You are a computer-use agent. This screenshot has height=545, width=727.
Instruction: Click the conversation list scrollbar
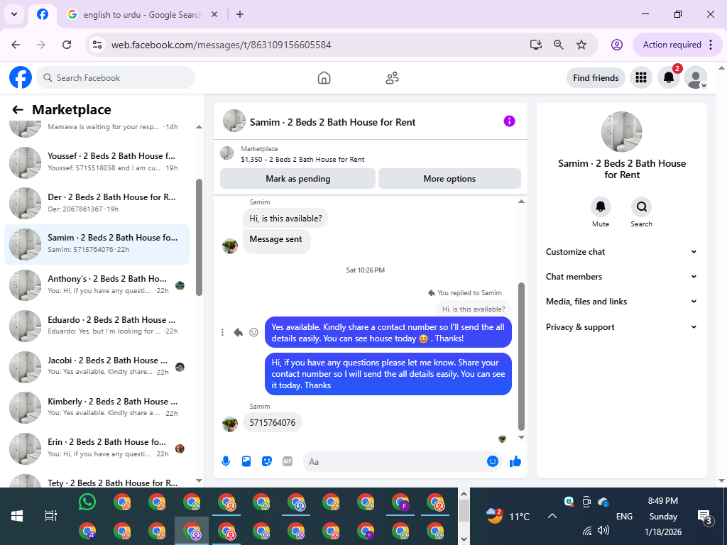click(199, 237)
